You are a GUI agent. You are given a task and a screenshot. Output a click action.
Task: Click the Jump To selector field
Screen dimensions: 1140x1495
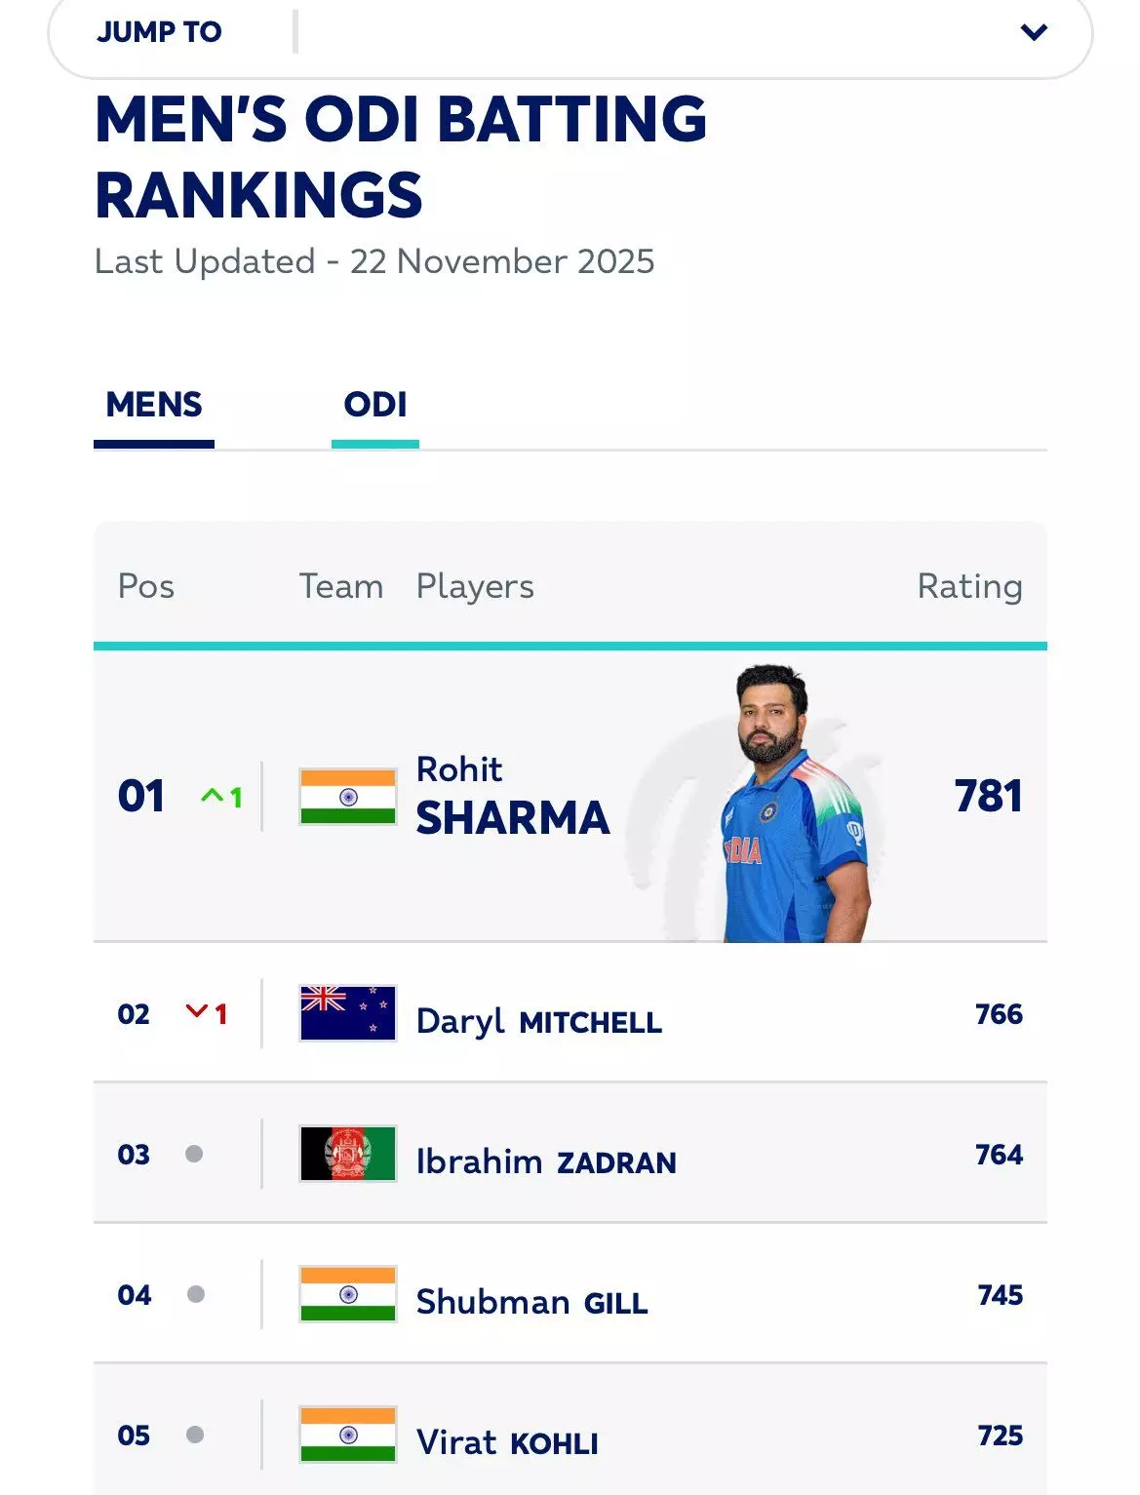570,33
